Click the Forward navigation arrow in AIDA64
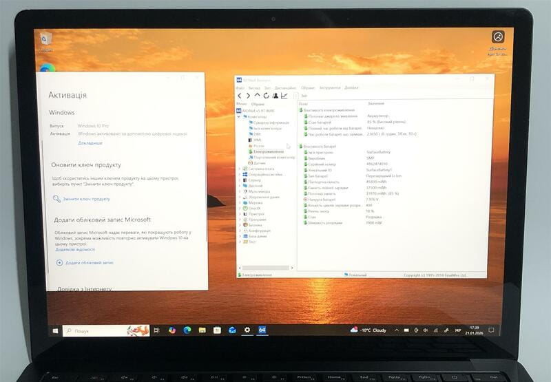 coord(248,96)
